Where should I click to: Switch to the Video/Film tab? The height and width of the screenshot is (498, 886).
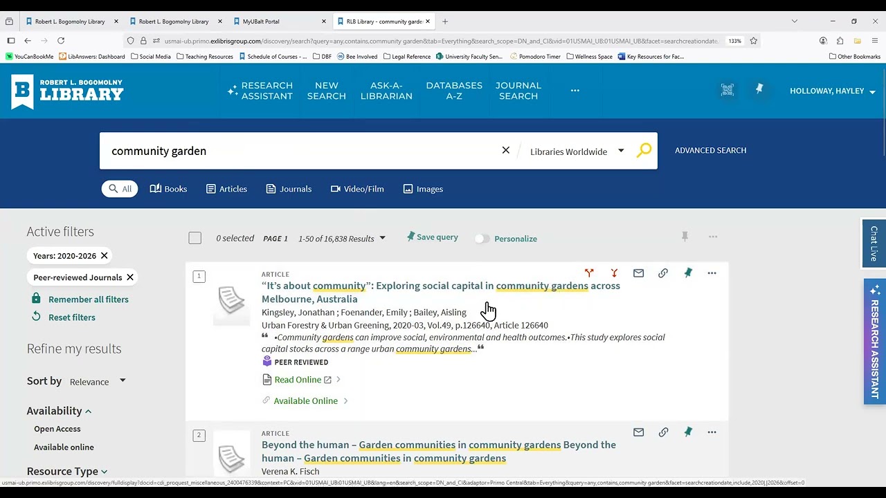tap(357, 189)
